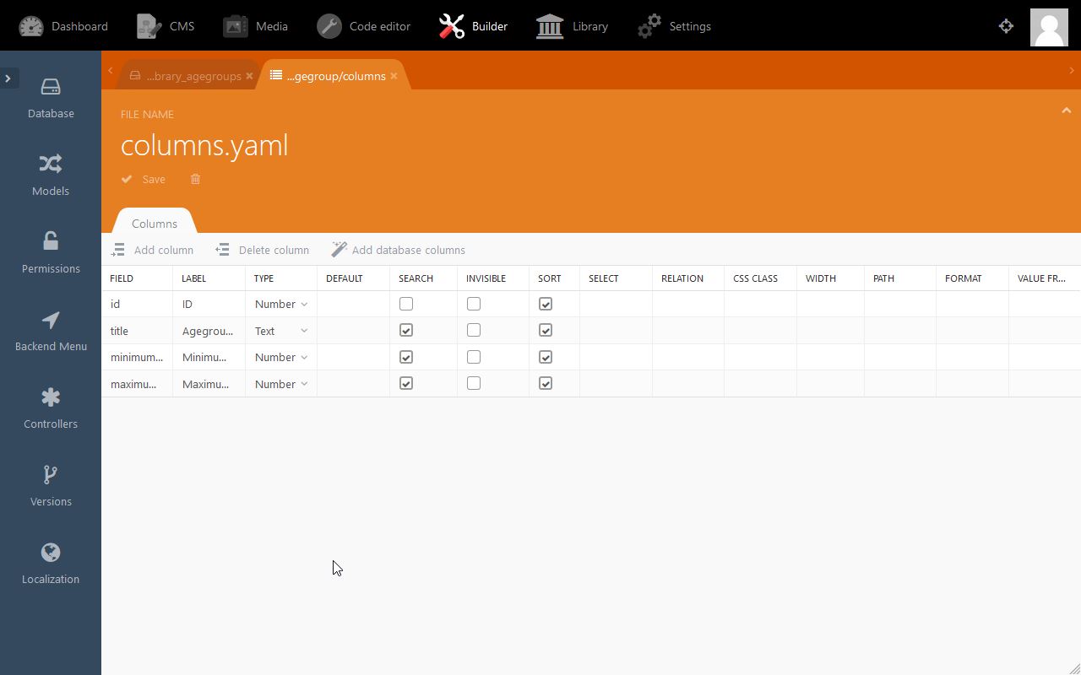The width and height of the screenshot is (1081, 675).
Task: Open the Code editor menu
Action: (364, 26)
